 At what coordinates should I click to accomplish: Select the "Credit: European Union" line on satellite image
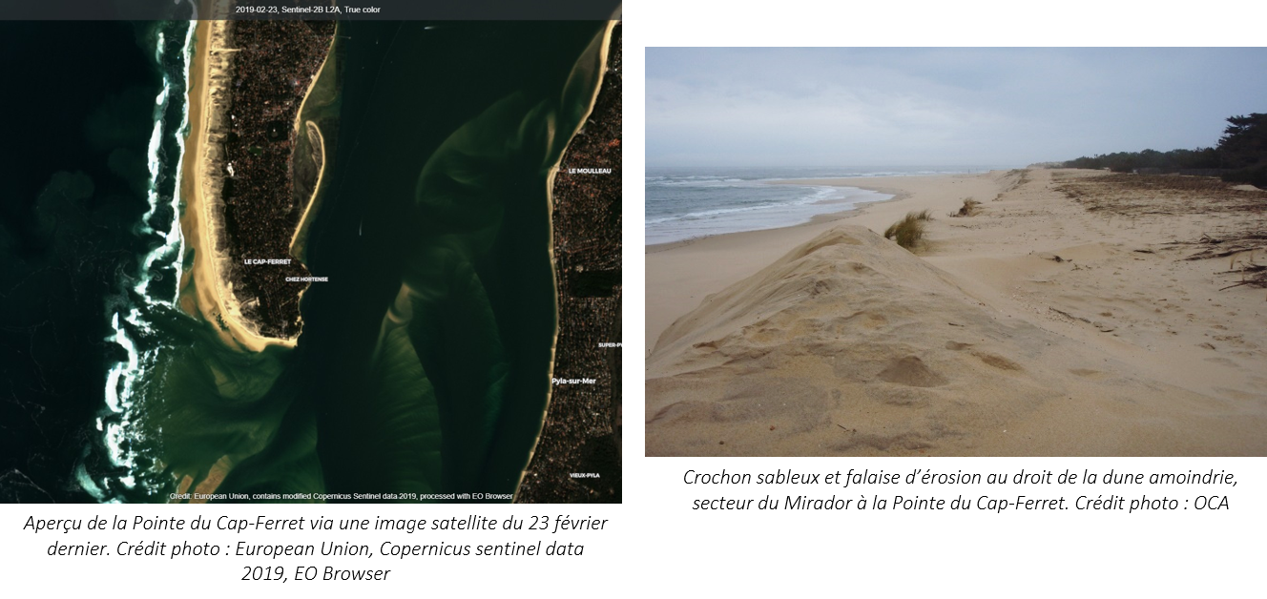pos(342,496)
